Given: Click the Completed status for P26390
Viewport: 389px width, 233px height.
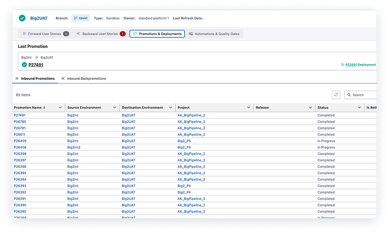Looking at the screenshot, I should point(326,205).
